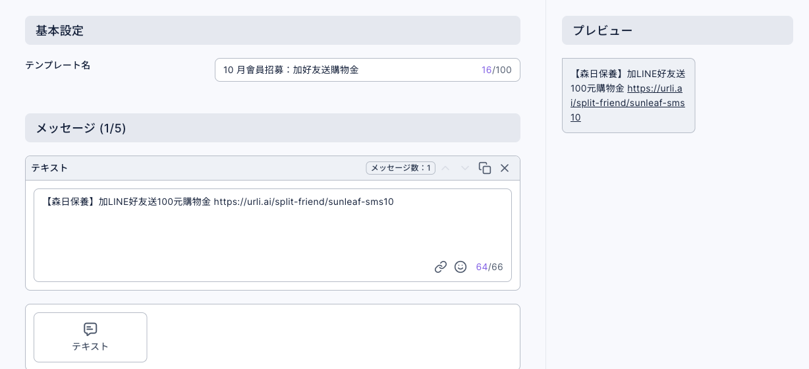809x369 pixels.
Task: Click the preview message bubble
Action: pyautogui.click(x=628, y=96)
